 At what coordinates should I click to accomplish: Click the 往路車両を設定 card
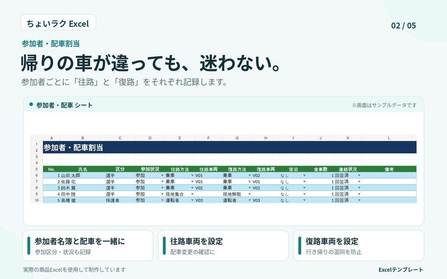click(223, 245)
